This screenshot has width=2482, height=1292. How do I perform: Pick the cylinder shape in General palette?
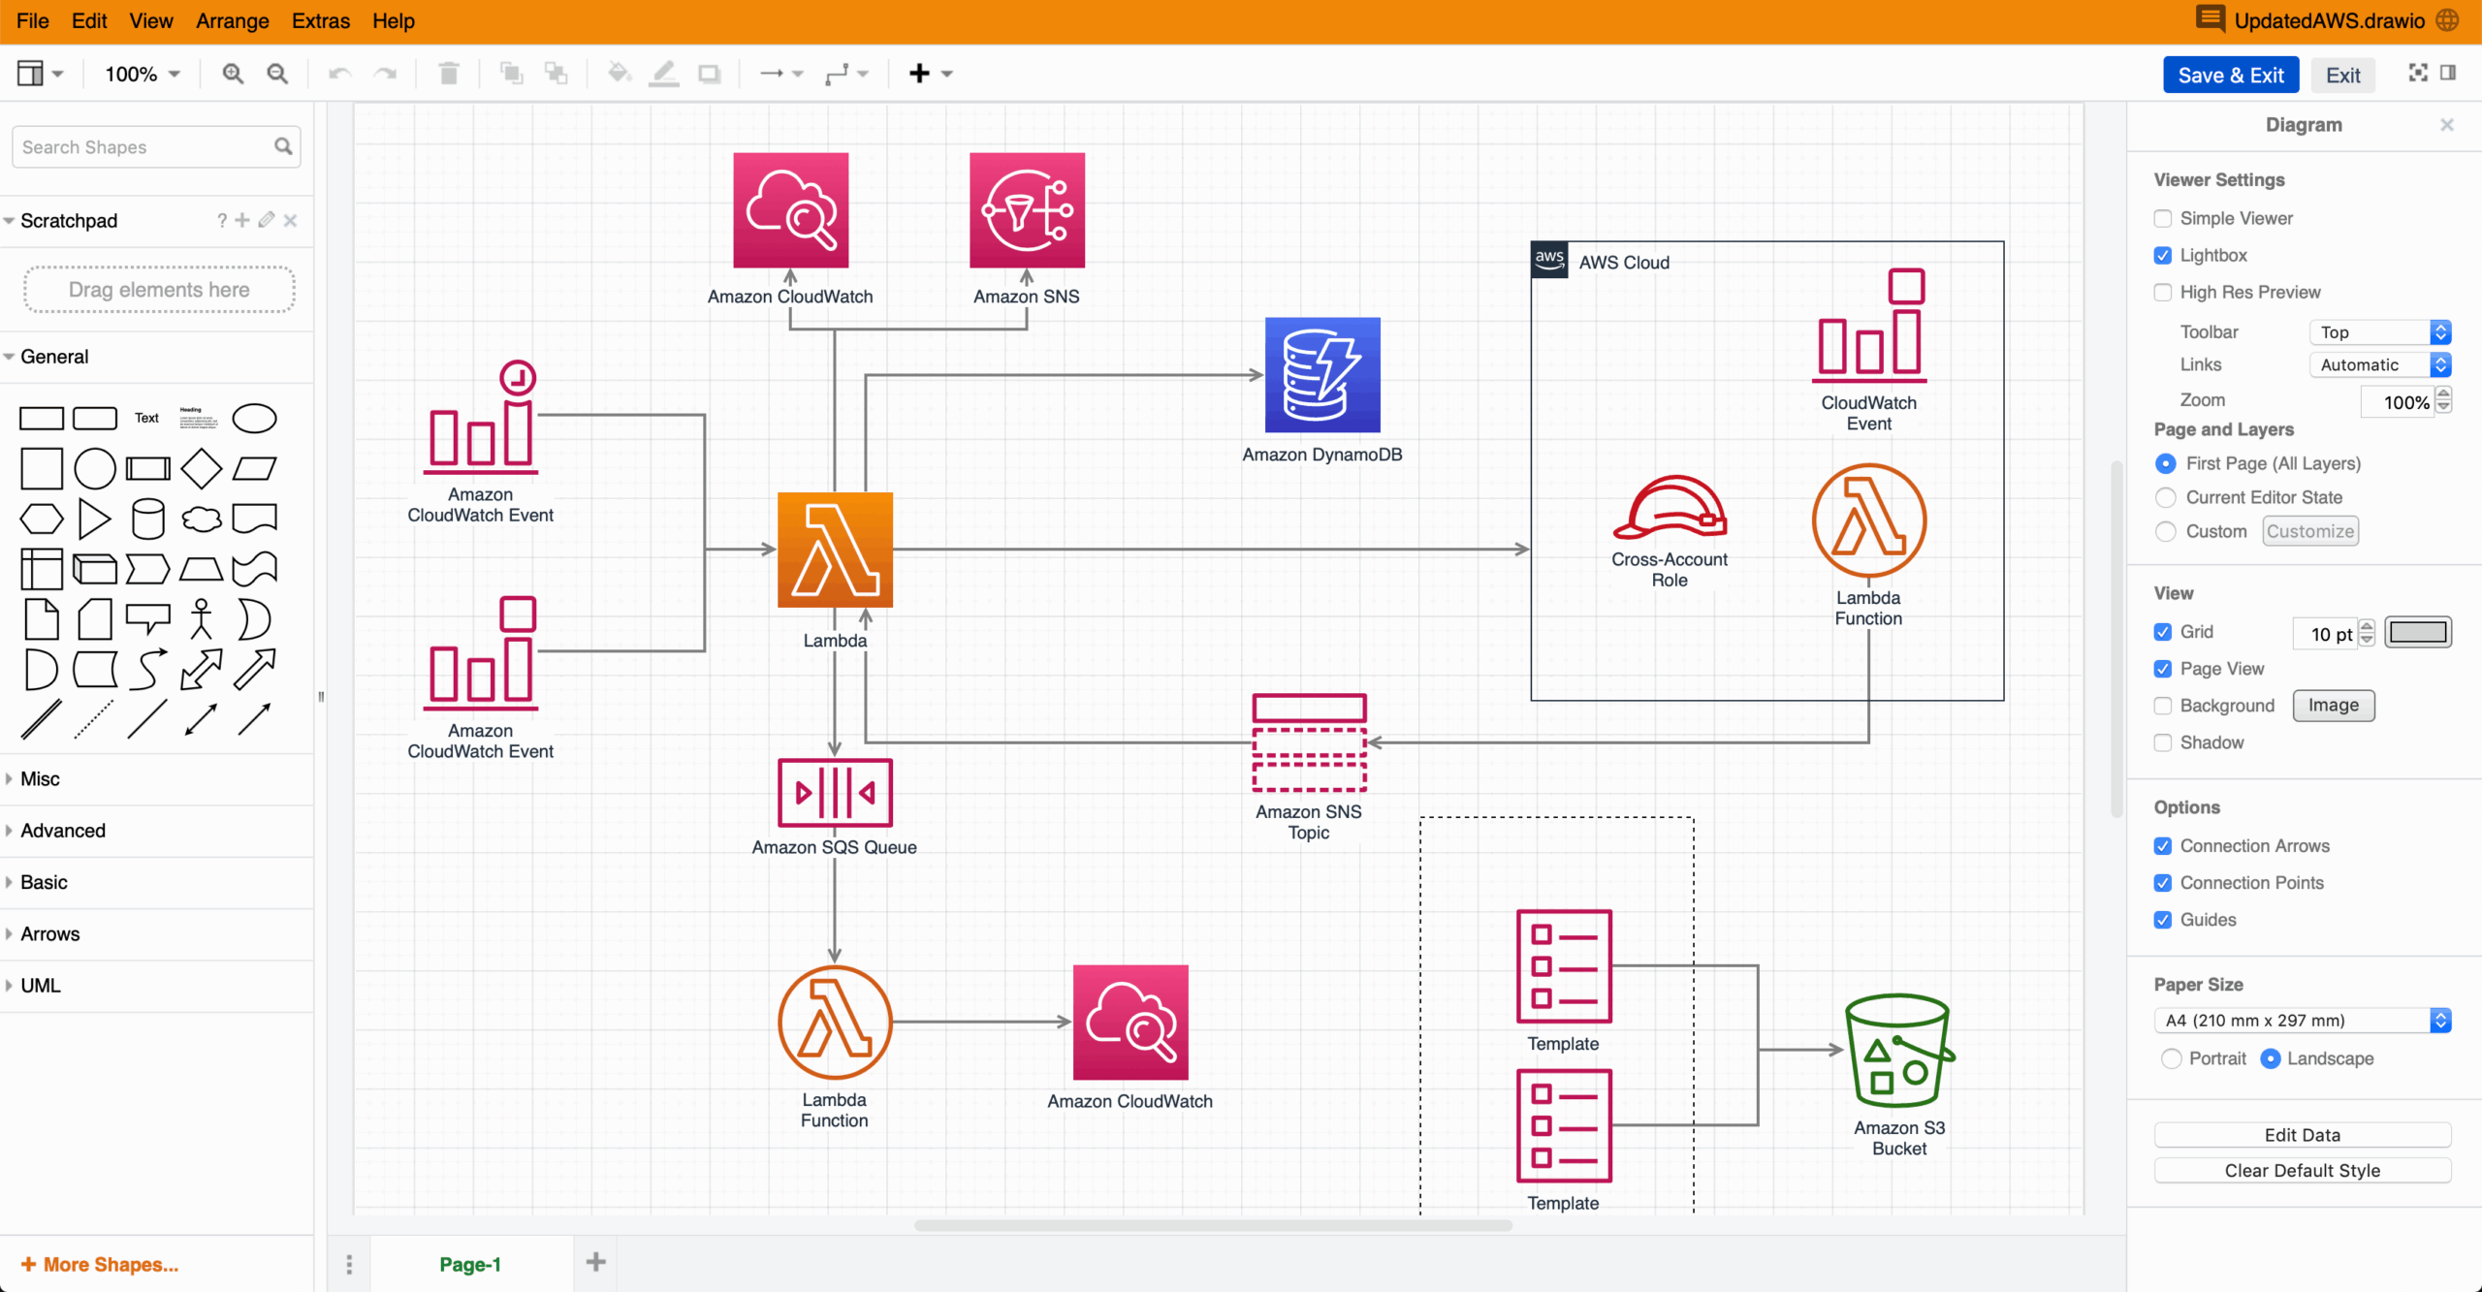click(x=148, y=520)
